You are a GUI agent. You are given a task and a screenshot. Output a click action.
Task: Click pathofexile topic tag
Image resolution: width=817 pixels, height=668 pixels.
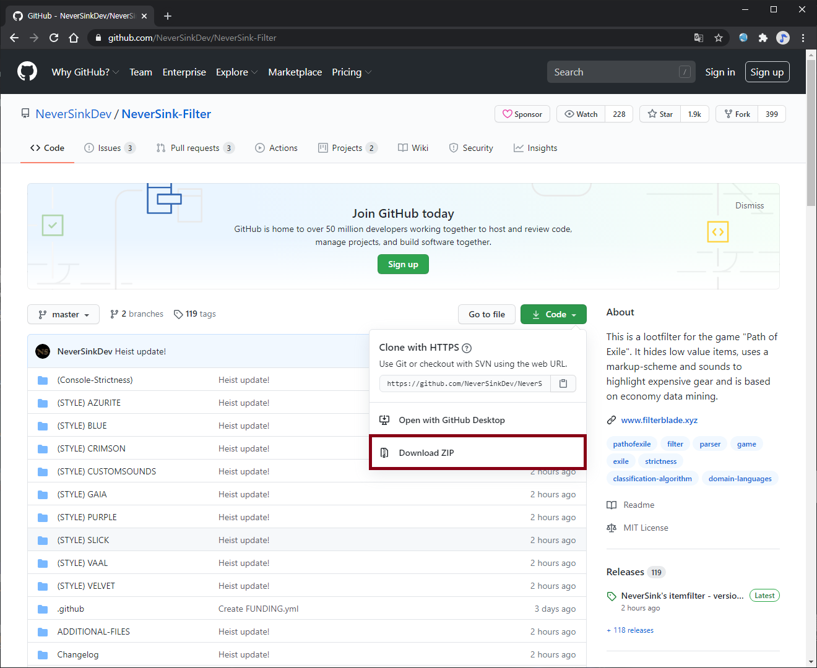pos(631,444)
